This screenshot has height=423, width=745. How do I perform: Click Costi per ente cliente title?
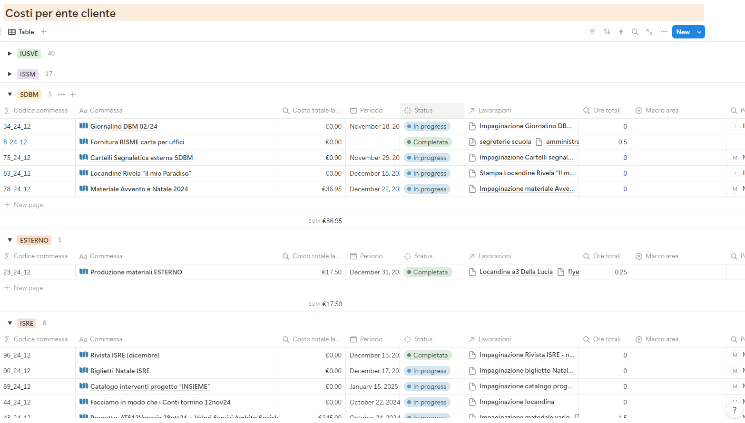[60, 13]
